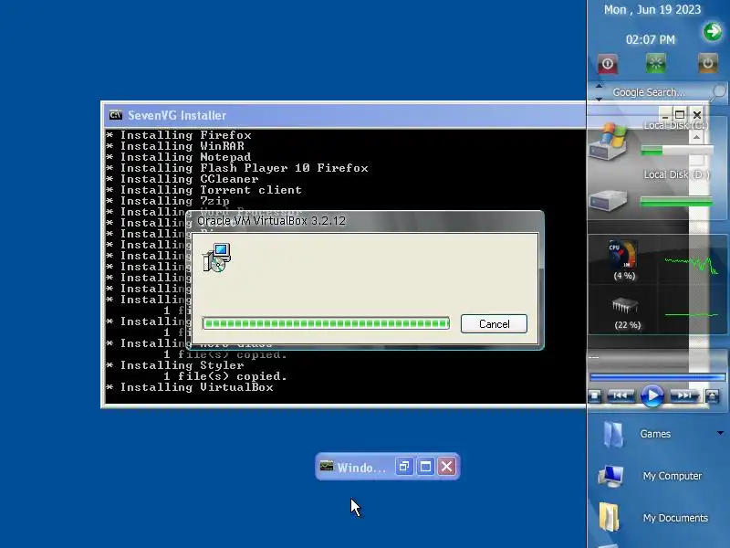730x548 pixels.
Task: Maximize the SevenVG Installer window
Action: point(680,115)
